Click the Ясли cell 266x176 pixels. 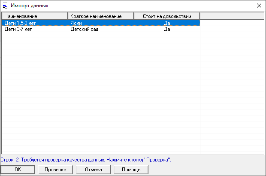[101, 23]
